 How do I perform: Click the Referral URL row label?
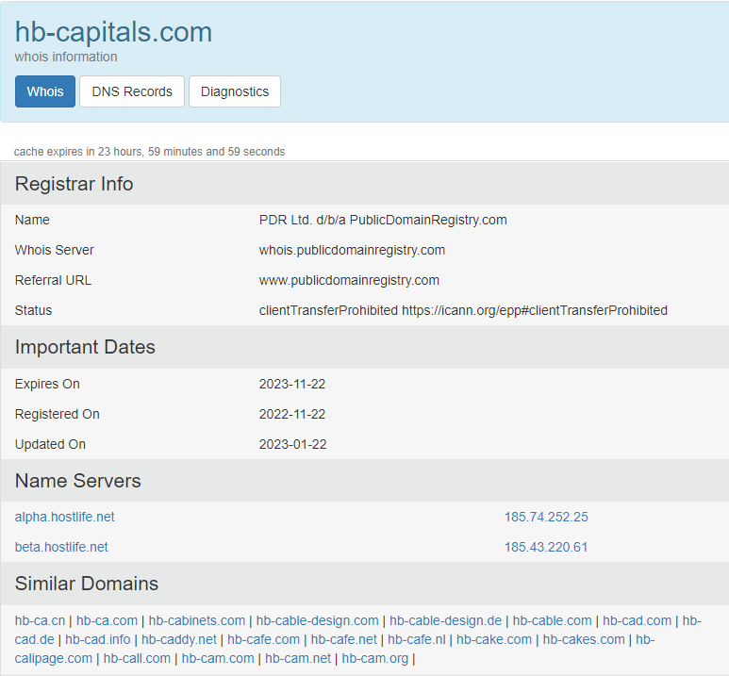tap(53, 280)
